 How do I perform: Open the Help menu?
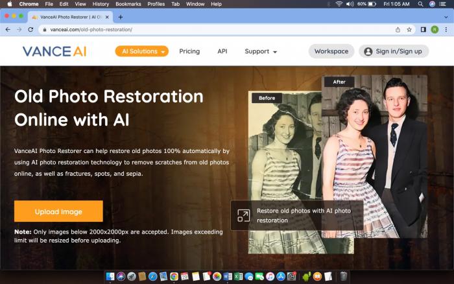click(216, 4)
